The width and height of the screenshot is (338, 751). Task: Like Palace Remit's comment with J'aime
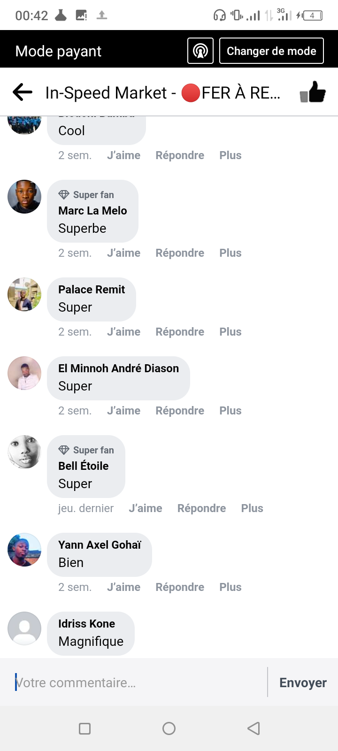tap(123, 332)
